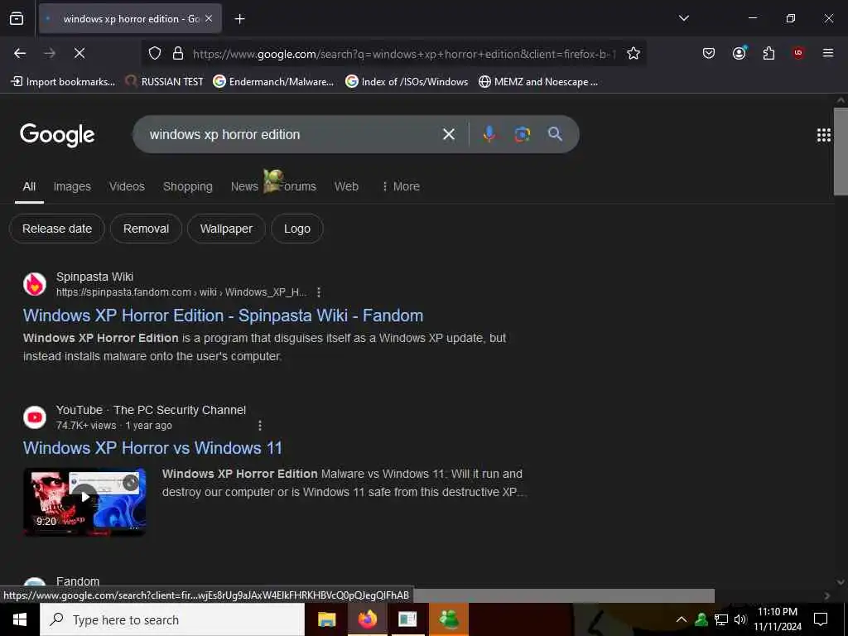This screenshot has height=636, width=848.
Task: Open Windows XP Horror vs Windows 11 video result
Action: [152, 448]
